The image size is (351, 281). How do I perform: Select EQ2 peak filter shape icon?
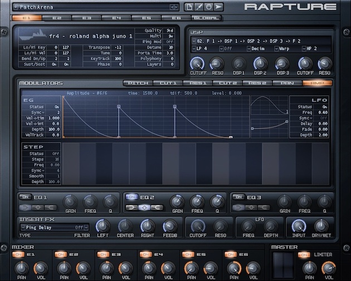[x=144, y=207]
